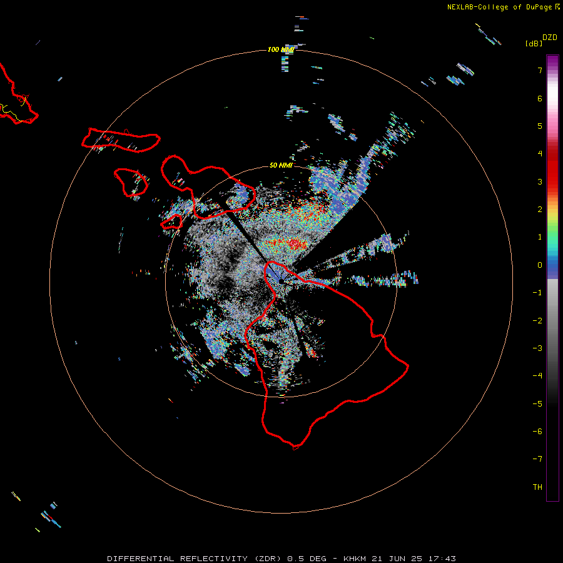The image size is (563, 563).
Task: Click the 4 value on color scale
Action: tap(540, 154)
